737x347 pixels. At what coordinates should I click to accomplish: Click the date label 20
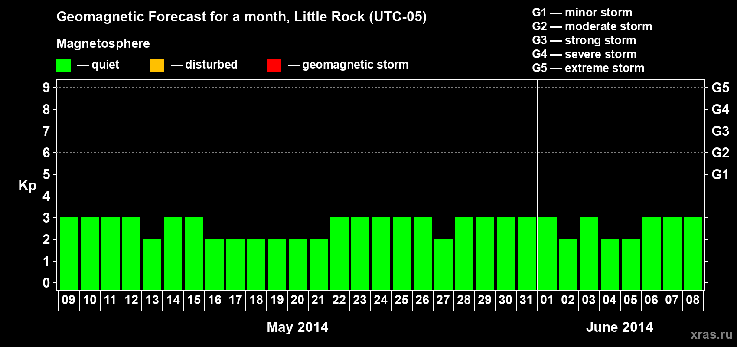point(297,300)
